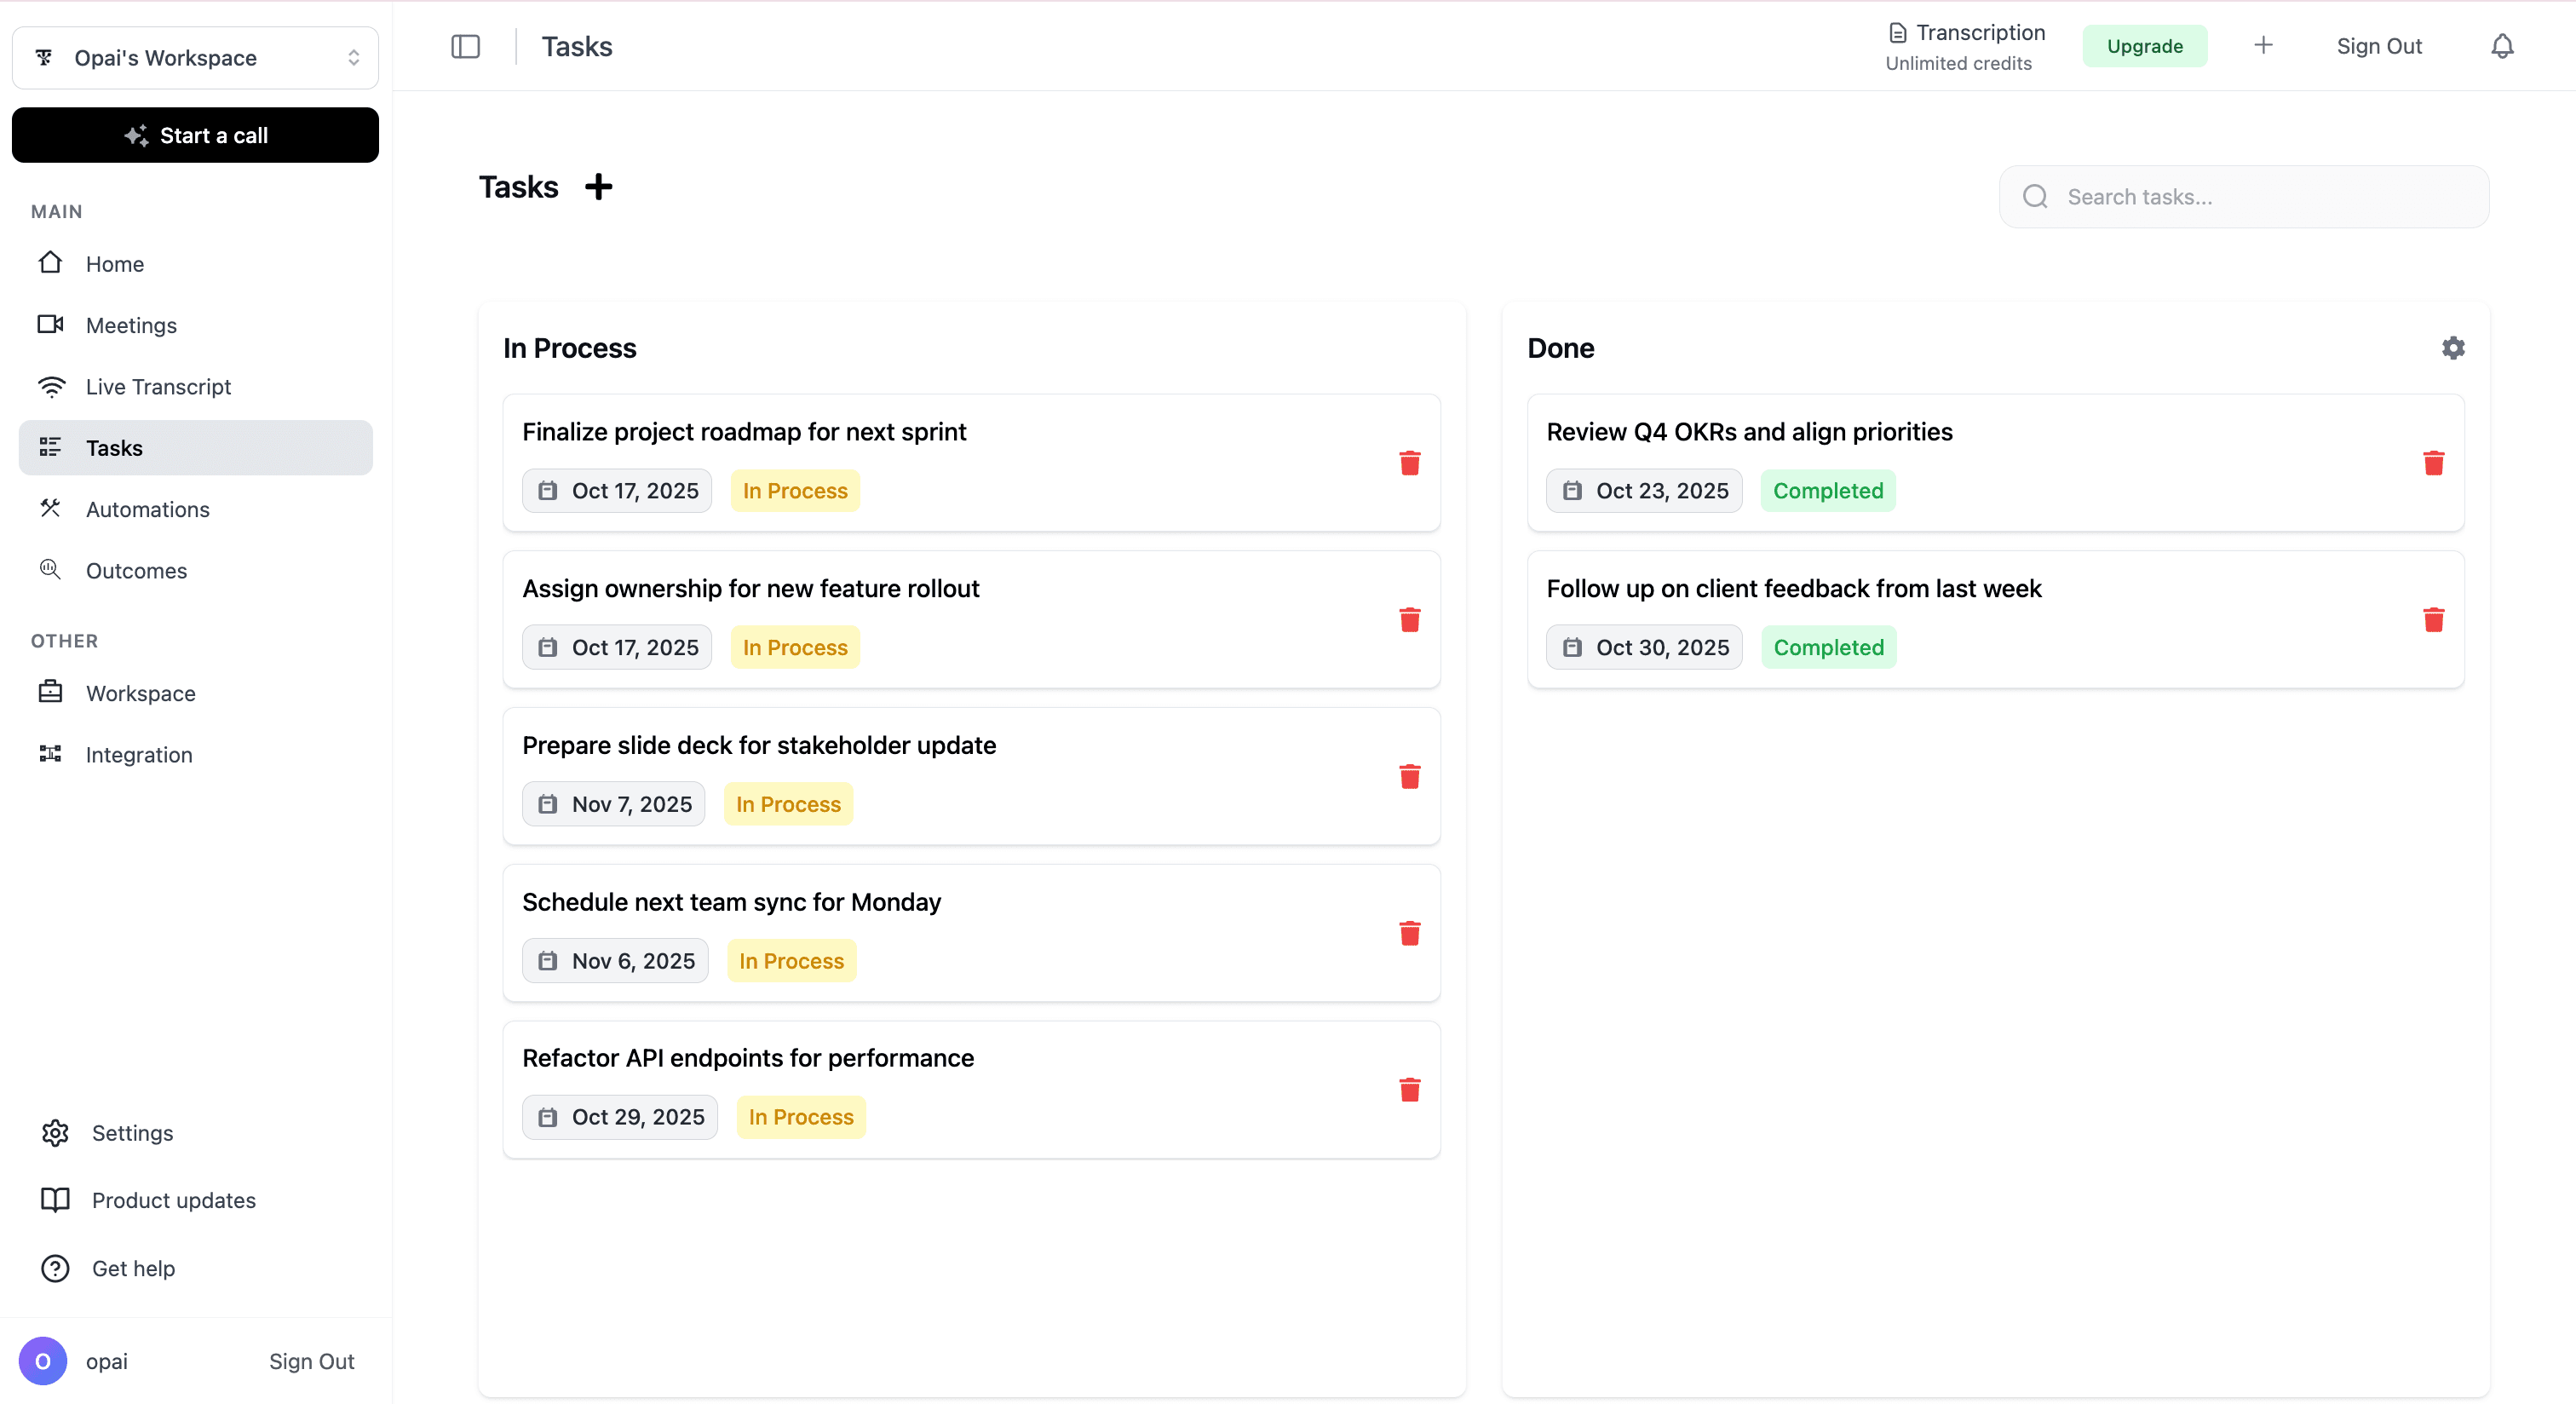Screen dimensions: 2576x1404
Task: Click the search tasks field
Action: [x=2242, y=196]
